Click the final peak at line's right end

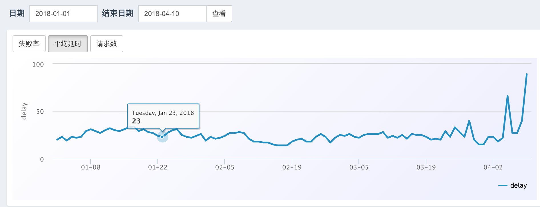point(527,74)
